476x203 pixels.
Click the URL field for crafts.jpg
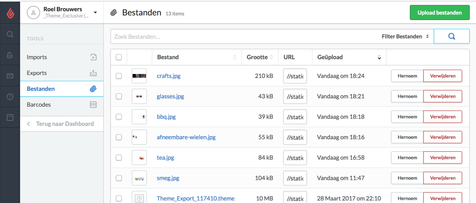[295, 76]
